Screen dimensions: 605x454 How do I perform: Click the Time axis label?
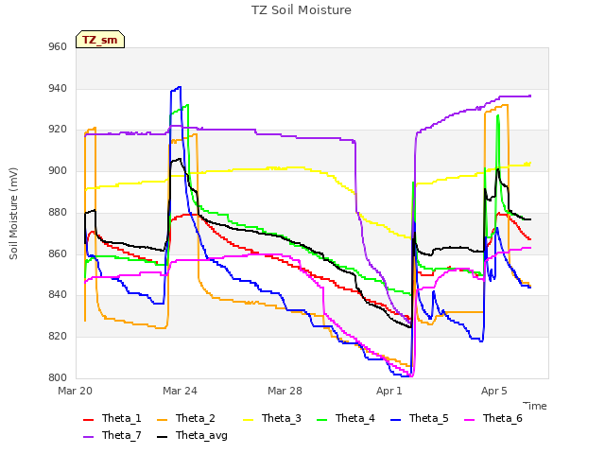(535, 406)
